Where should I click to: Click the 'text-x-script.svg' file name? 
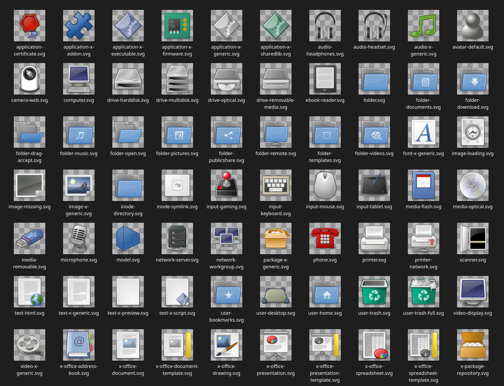click(x=177, y=313)
